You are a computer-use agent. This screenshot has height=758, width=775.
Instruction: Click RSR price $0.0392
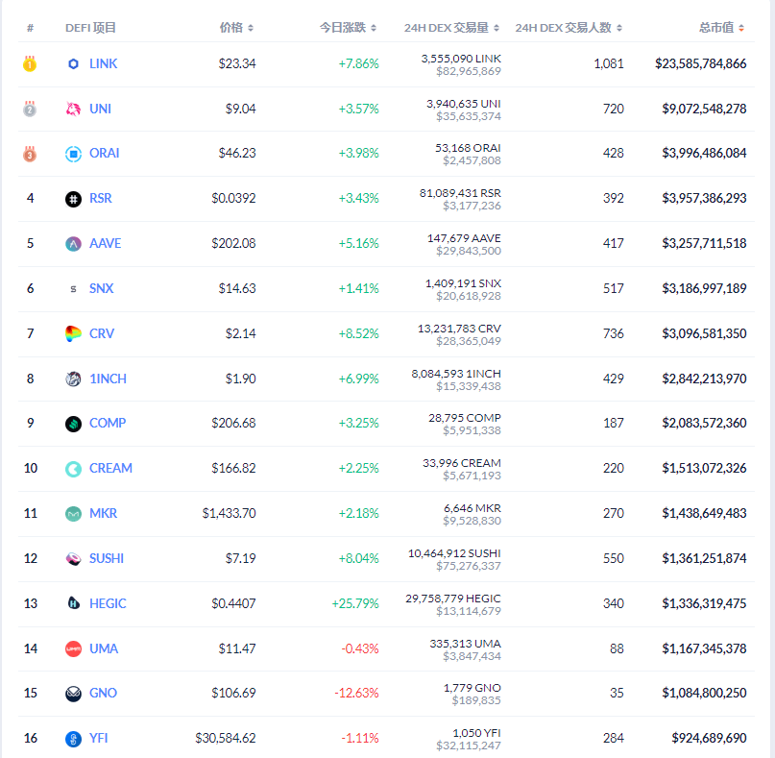click(x=233, y=198)
